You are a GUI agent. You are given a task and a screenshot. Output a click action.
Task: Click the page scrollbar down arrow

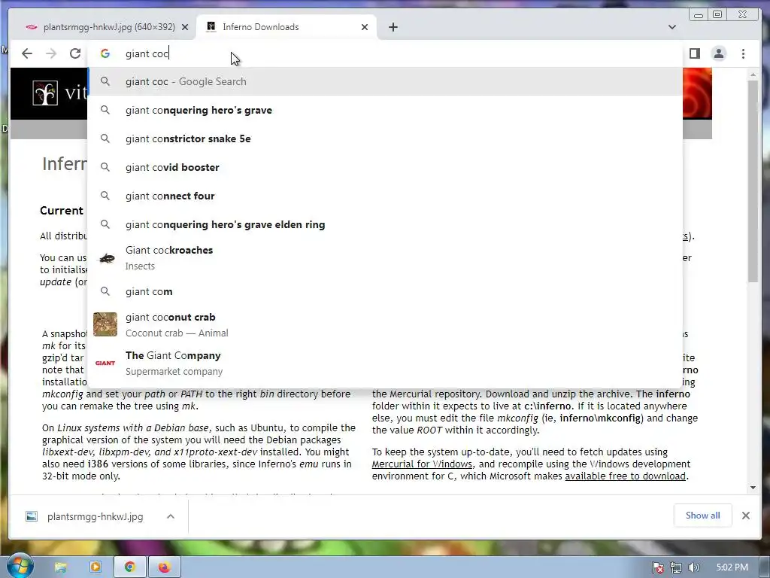click(753, 488)
